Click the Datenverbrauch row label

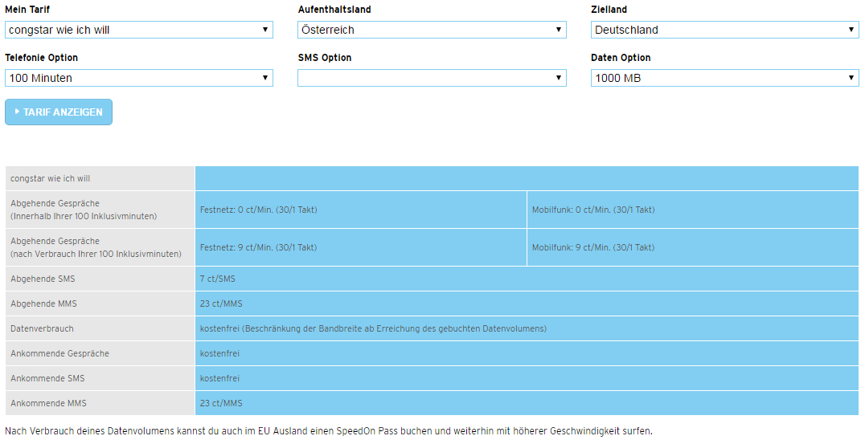coord(42,328)
